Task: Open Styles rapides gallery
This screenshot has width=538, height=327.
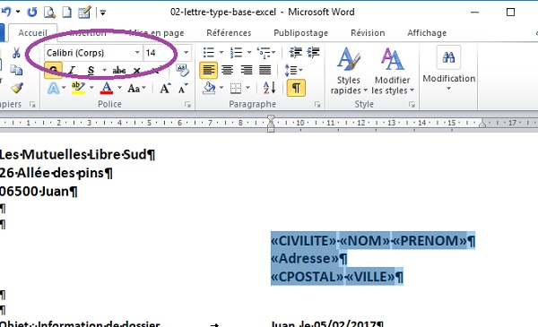Action: [x=348, y=71]
